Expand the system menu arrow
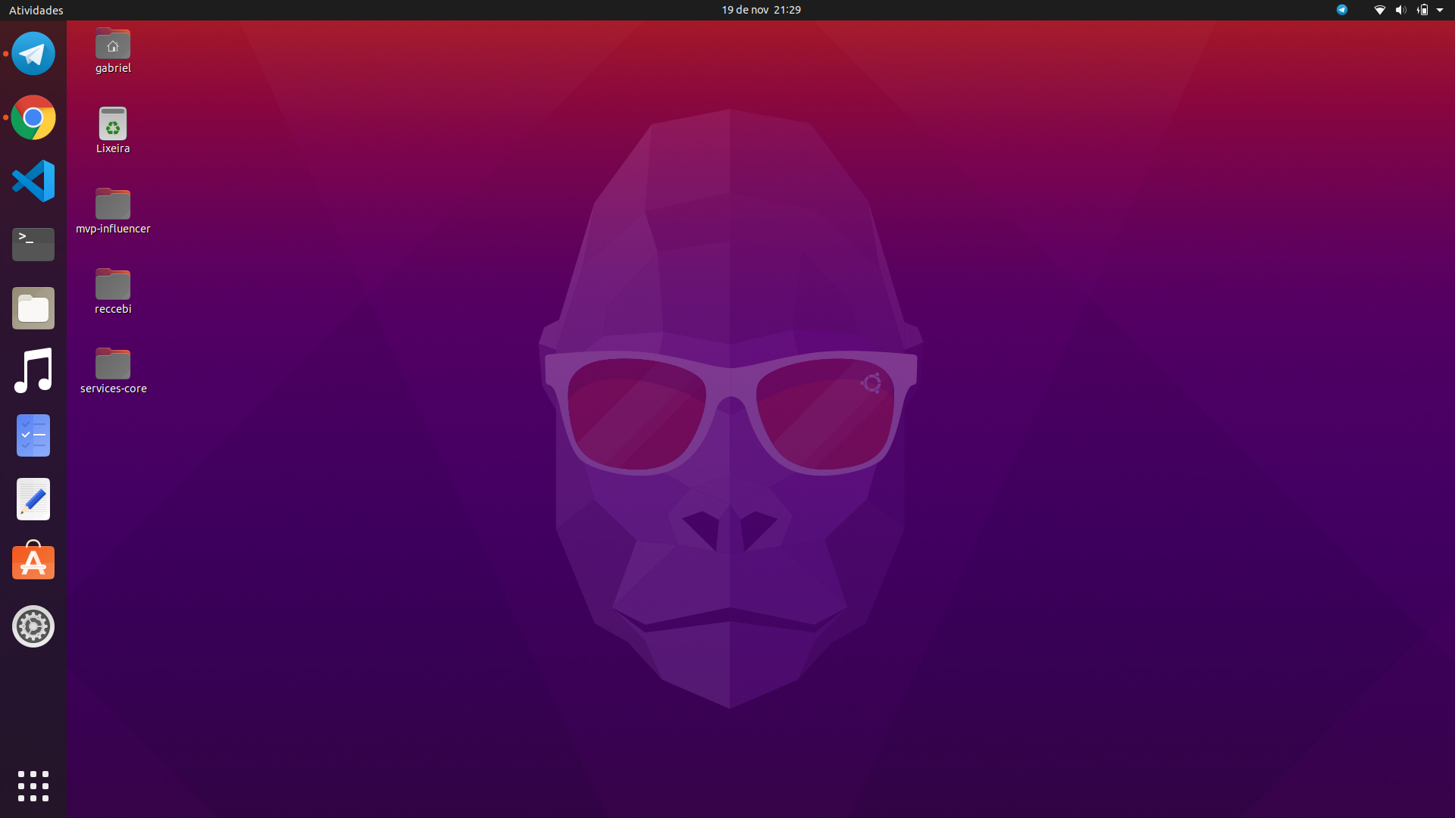Viewport: 1455px width, 818px height. [1440, 10]
